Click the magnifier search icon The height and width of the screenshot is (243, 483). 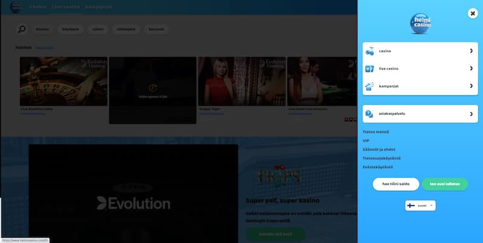(x=22, y=29)
